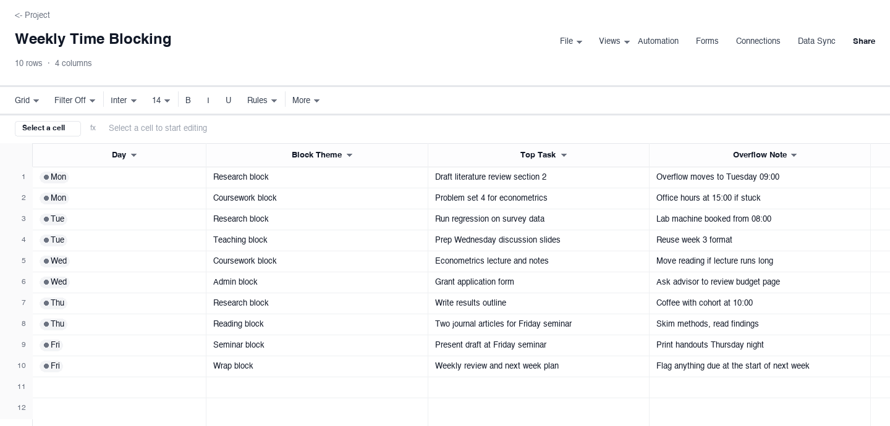Select 'Run regression on survey data' cell
Viewport: 890px width, 426px height.
click(x=538, y=219)
